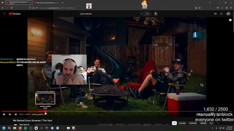Open Firefox from the taskbar
Screen dimensions: 234x131
[x=20, y=128]
